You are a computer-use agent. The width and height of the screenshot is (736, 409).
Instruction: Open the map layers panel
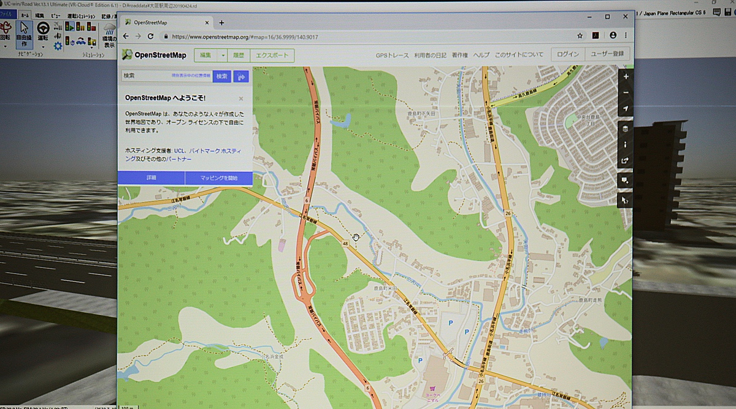626,129
